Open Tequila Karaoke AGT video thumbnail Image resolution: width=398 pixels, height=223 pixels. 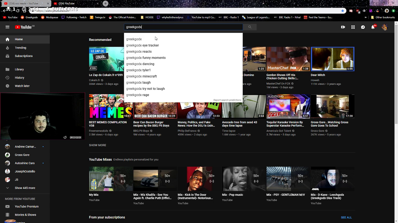click(288, 106)
